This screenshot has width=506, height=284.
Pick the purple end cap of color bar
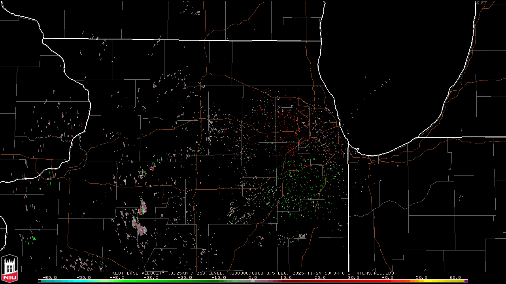coord(466,281)
